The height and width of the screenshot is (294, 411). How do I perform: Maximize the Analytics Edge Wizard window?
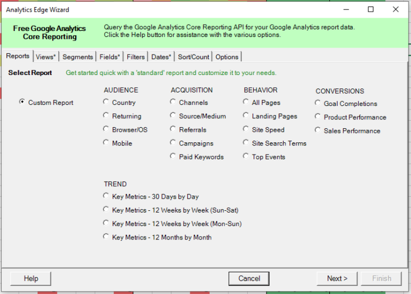(x=370, y=10)
